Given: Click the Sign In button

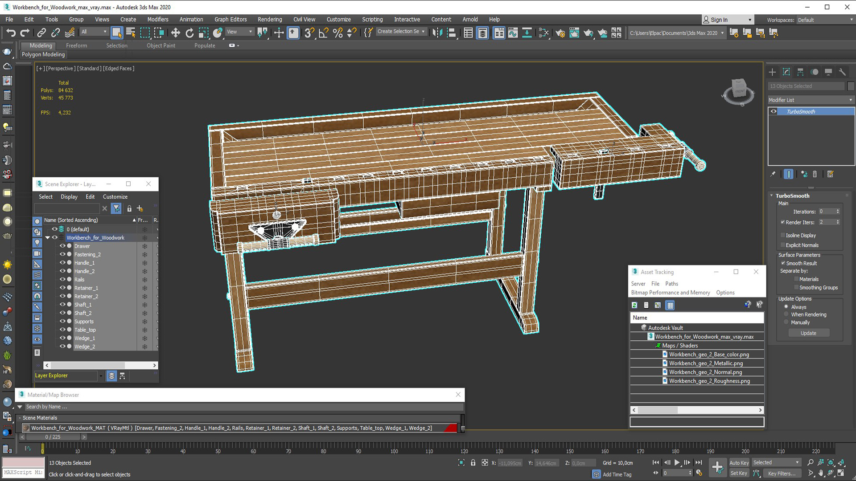Looking at the screenshot, I should click(719, 20).
